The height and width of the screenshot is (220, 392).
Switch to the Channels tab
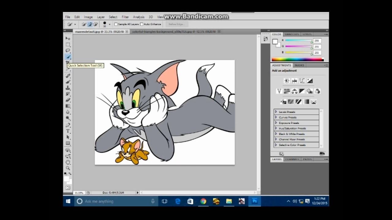pos(292,159)
